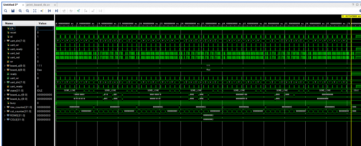Expand the board_a[8:0] signal bus
This screenshot has height=146, width=361.
tap(5, 65)
